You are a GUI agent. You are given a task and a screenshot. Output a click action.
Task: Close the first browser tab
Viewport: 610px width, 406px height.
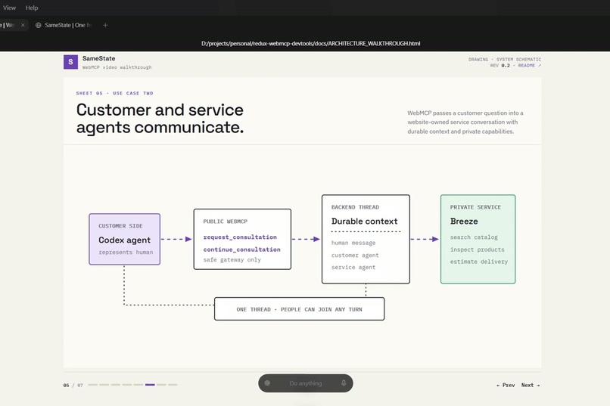(x=23, y=25)
